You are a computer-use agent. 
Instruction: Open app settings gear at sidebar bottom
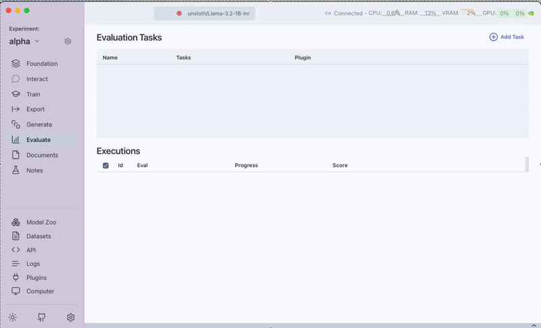click(x=70, y=317)
